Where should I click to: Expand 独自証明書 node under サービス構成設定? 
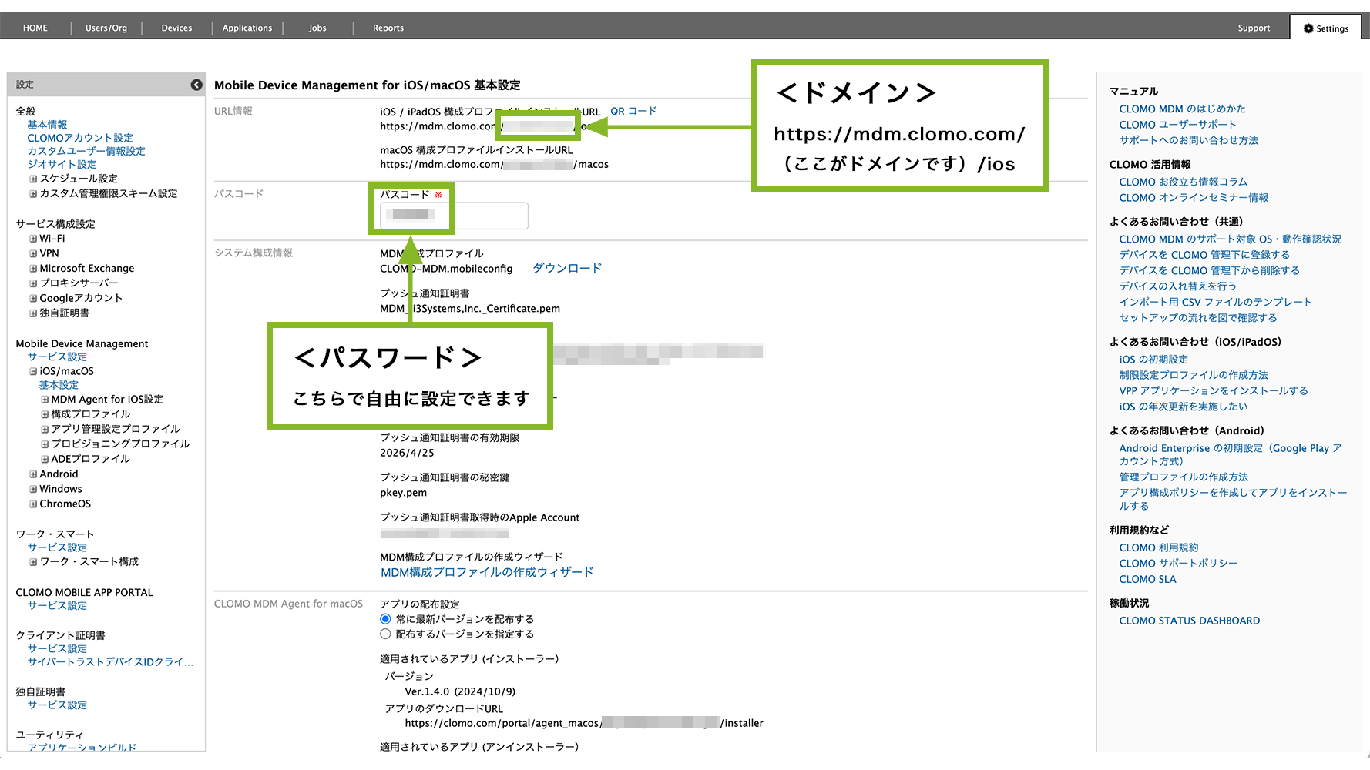(x=33, y=313)
